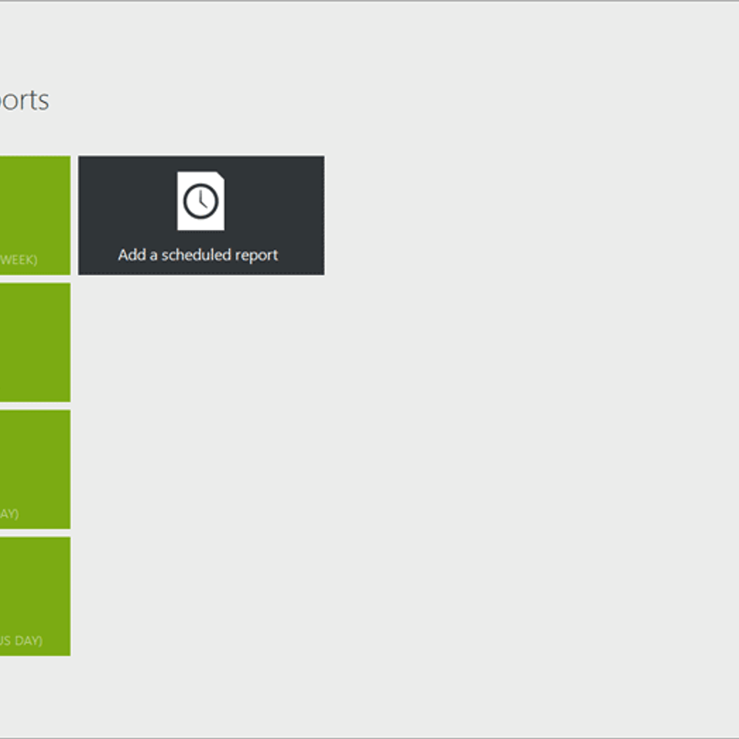The image size is (739, 739).
Task: Open the green tile ending in 'US DAY)'
Action: click(x=35, y=596)
